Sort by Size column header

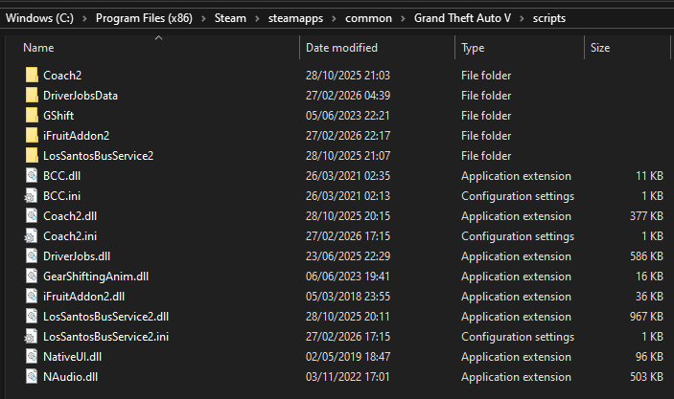coord(600,48)
